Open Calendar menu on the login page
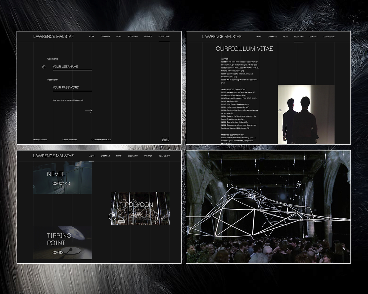Screen dimensions: 368x294 [105, 37]
